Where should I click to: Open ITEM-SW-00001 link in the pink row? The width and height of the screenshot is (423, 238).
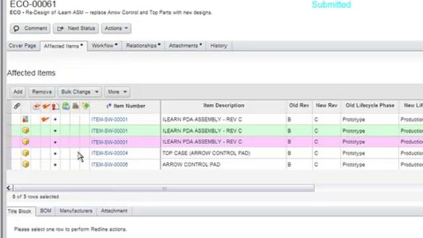click(109, 142)
